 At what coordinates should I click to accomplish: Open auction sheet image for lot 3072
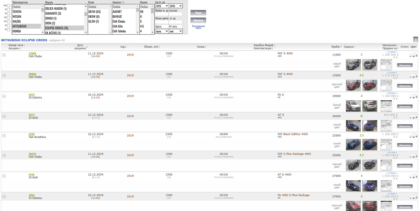[x=386, y=106]
